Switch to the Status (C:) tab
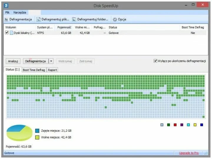Viewport: 212px width, 159px height. (13, 69)
